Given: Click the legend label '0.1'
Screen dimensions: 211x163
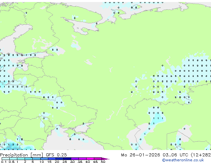Looking at the screenshot, I should [x=4, y=162].
